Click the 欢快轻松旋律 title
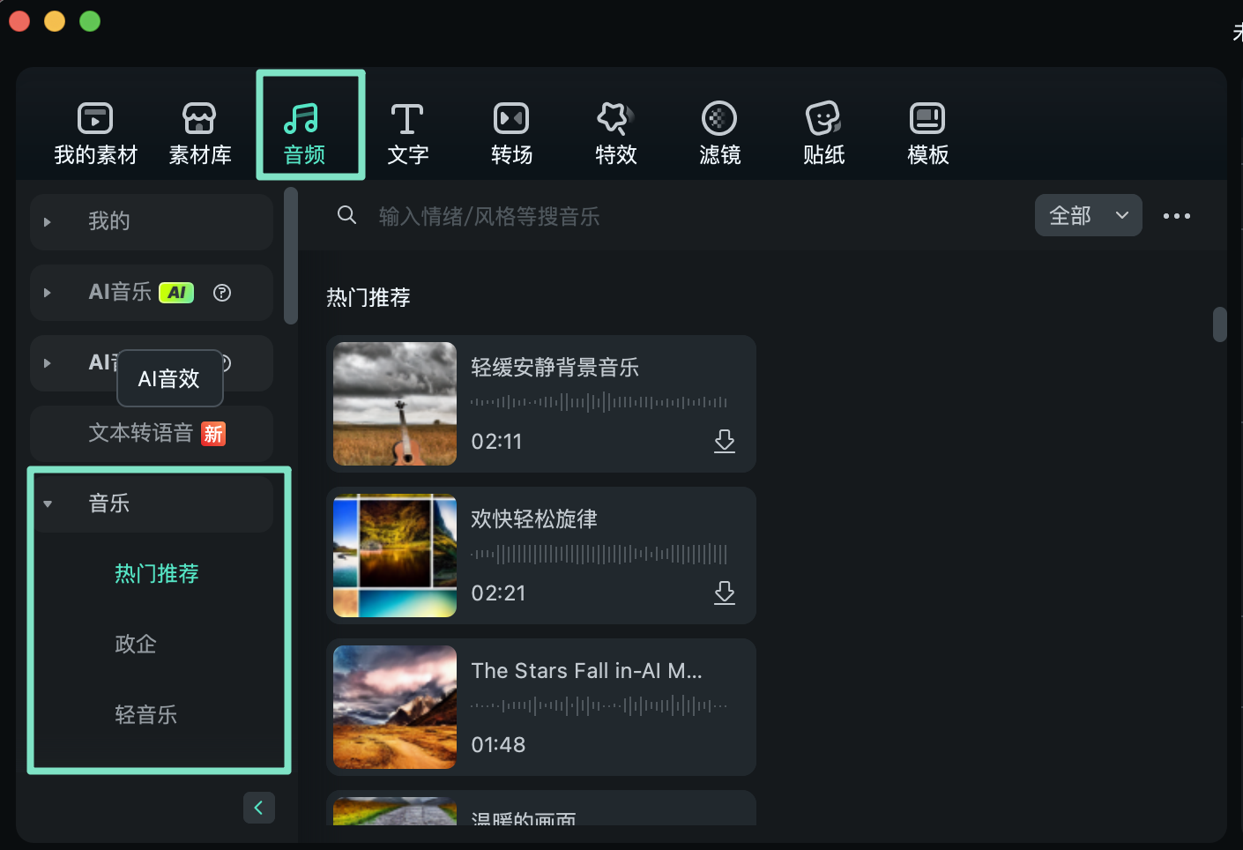 tap(534, 519)
